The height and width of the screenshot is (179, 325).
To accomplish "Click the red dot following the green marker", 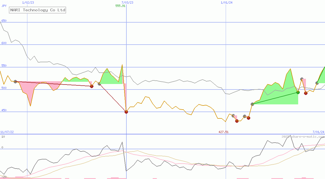I will [x=306, y=93].
